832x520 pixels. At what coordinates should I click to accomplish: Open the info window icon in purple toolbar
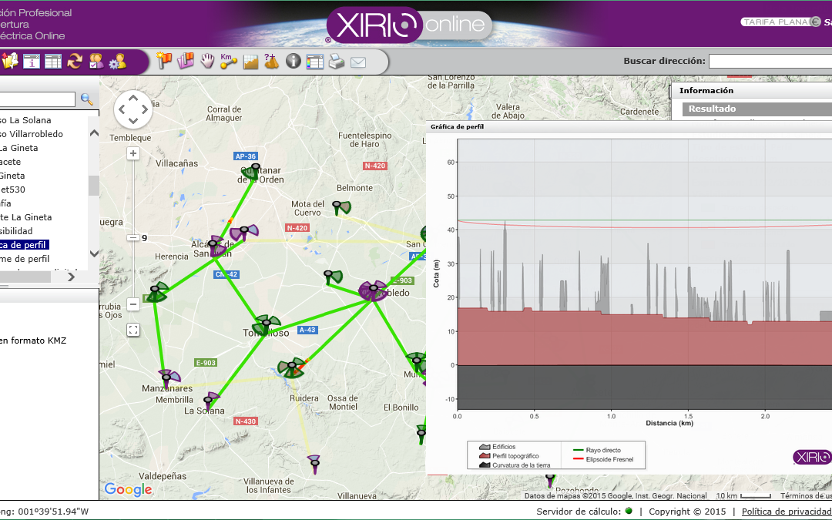click(32, 61)
